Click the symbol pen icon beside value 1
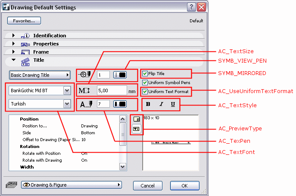Screen dimensions: 296x196 85,75
